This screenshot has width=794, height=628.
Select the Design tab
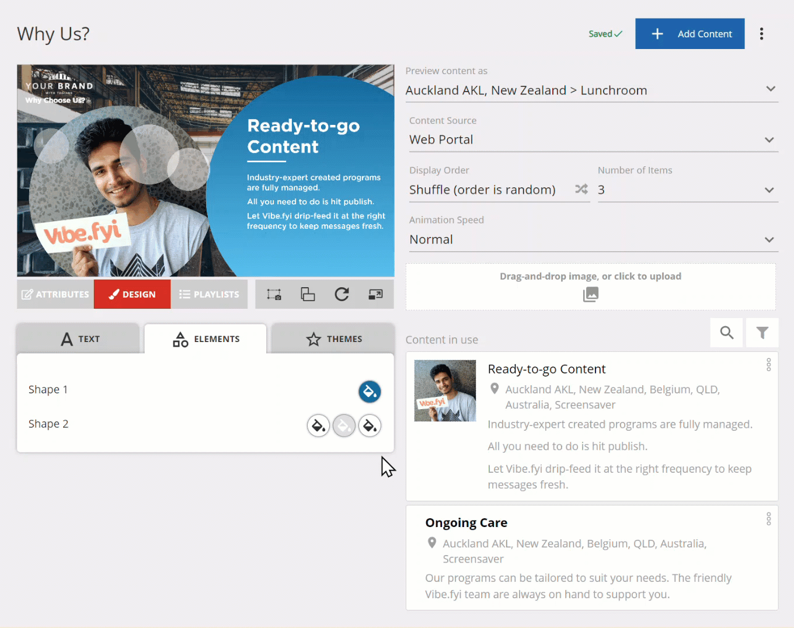(x=133, y=294)
